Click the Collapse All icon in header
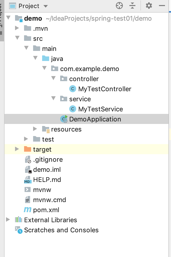The width and height of the screenshot is (171, 257). pyautogui.click(x=132, y=6)
